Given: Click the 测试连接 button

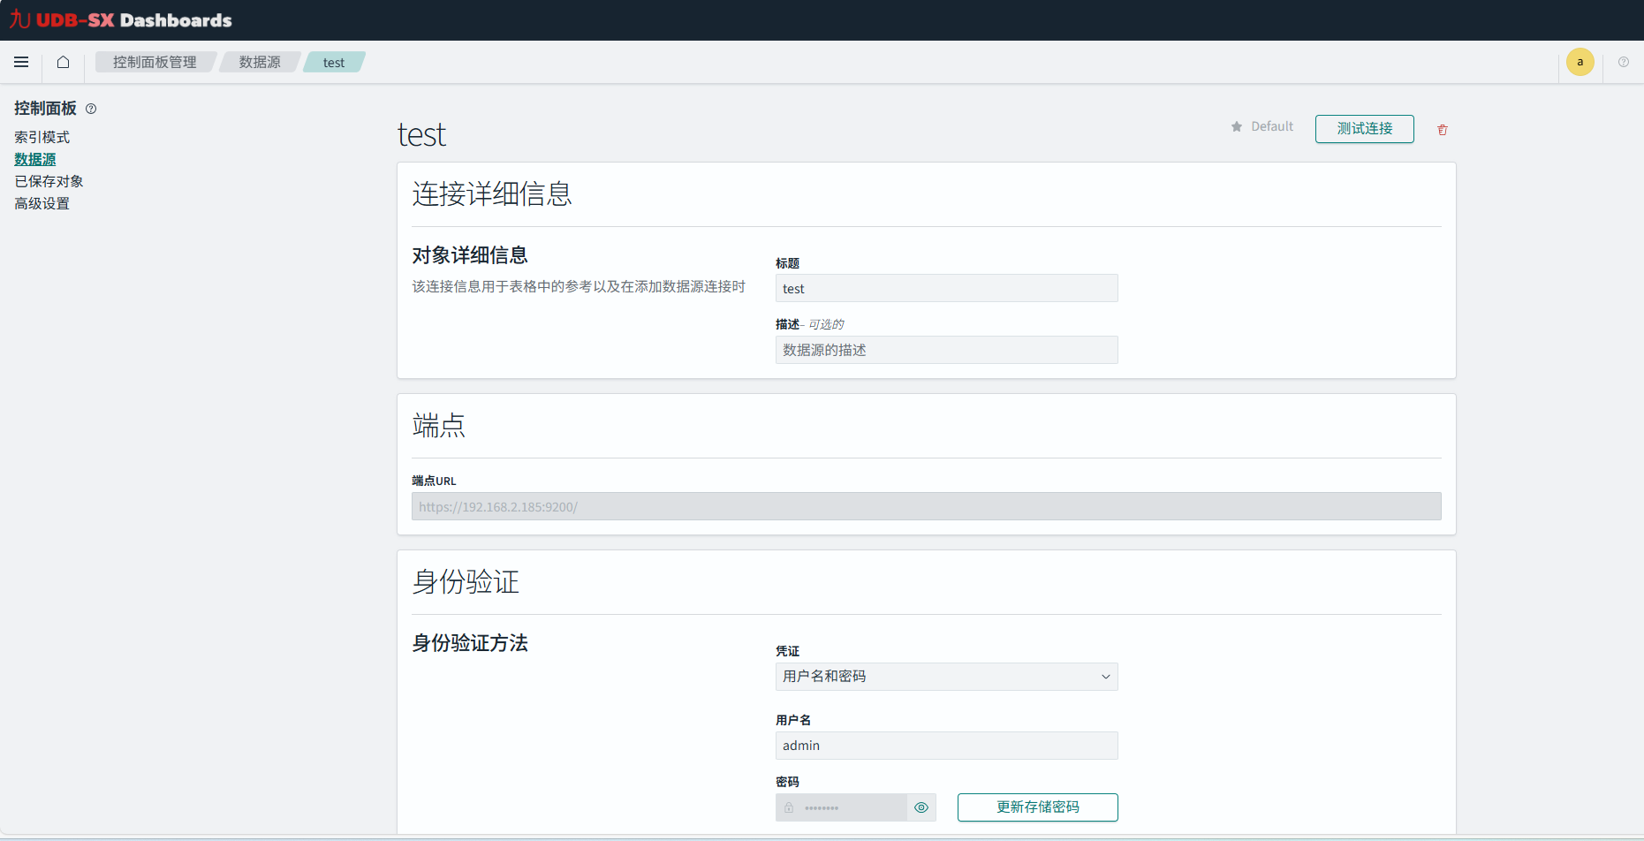Looking at the screenshot, I should pyautogui.click(x=1364, y=129).
